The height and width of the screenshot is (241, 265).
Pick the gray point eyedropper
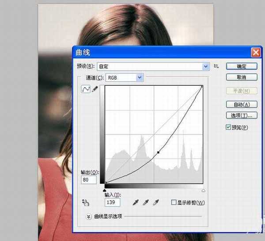click(146, 202)
